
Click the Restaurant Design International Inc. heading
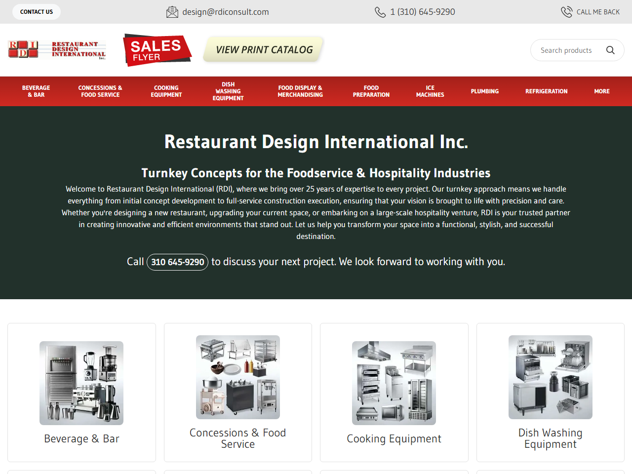316,142
